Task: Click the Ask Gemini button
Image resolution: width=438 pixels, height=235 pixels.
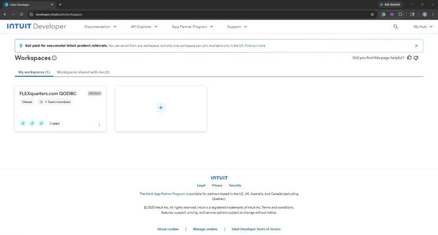Action: pos(390,4)
